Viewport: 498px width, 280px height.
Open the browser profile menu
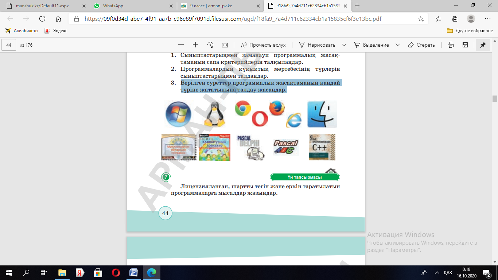click(x=471, y=19)
